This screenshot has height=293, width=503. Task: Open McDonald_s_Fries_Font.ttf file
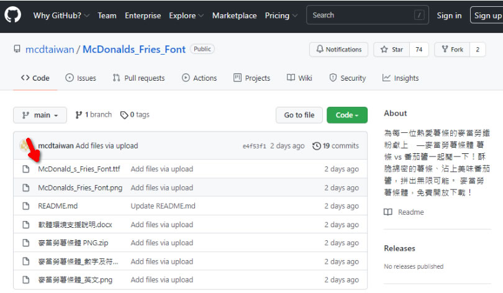point(79,169)
